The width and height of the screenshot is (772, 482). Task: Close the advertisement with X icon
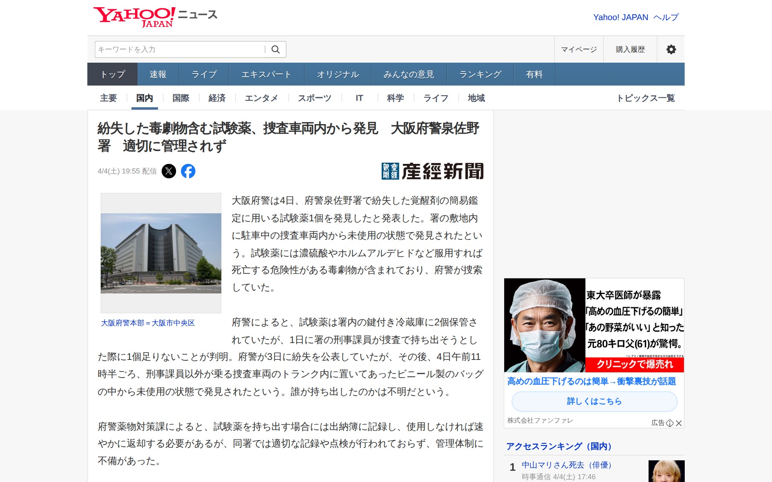[679, 423]
